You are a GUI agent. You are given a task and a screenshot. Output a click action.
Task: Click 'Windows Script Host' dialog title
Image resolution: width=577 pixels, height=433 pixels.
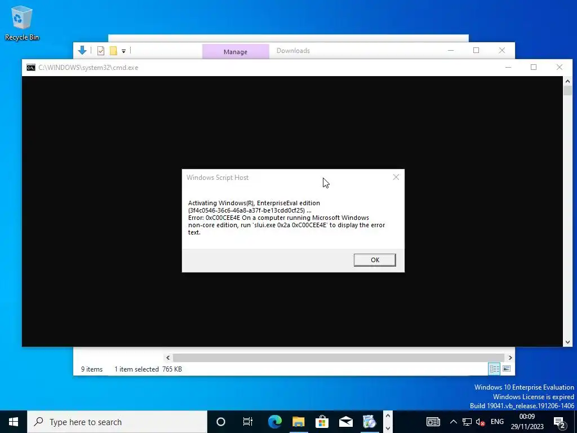218,178
